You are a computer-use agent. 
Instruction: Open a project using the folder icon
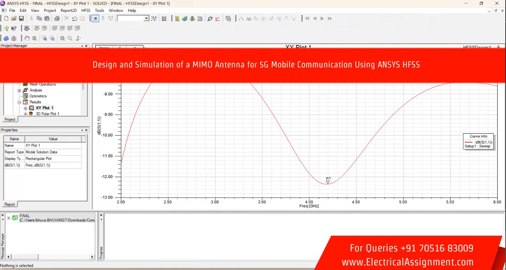pos(14,19)
